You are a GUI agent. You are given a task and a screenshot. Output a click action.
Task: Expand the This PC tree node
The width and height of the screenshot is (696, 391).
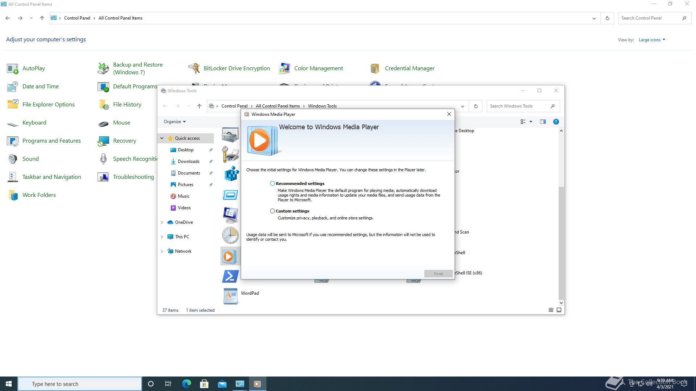pyautogui.click(x=162, y=237)
